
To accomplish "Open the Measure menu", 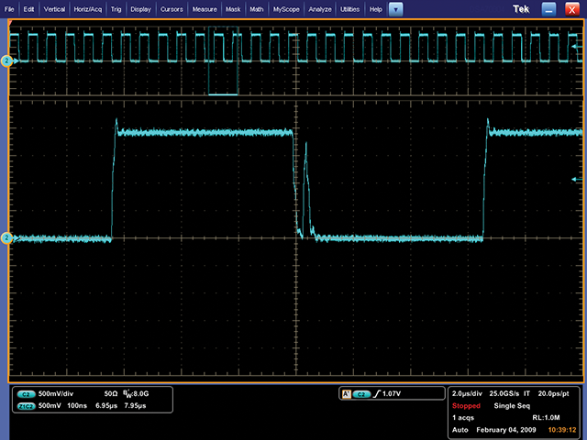I will coord(204,8).
